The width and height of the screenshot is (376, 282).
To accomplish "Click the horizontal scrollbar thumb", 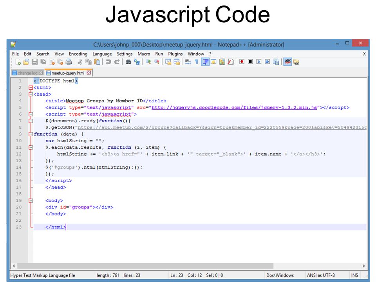I will (x=145, y=266).
